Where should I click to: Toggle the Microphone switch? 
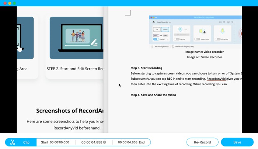[x=217, y=39]
